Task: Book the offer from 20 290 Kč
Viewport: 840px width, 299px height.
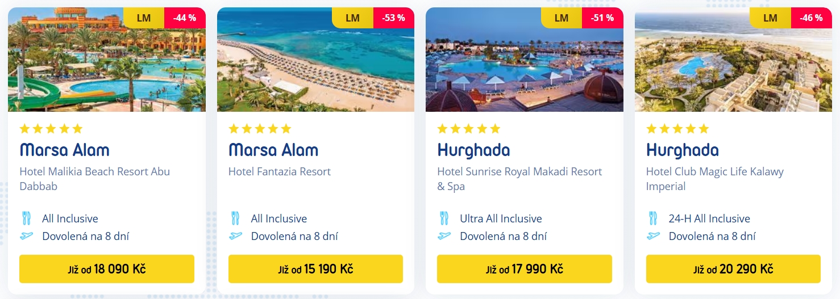Action: [733, 269]
